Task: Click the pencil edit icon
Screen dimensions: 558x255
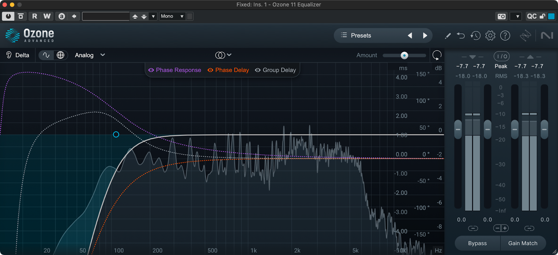Action: 448,36
